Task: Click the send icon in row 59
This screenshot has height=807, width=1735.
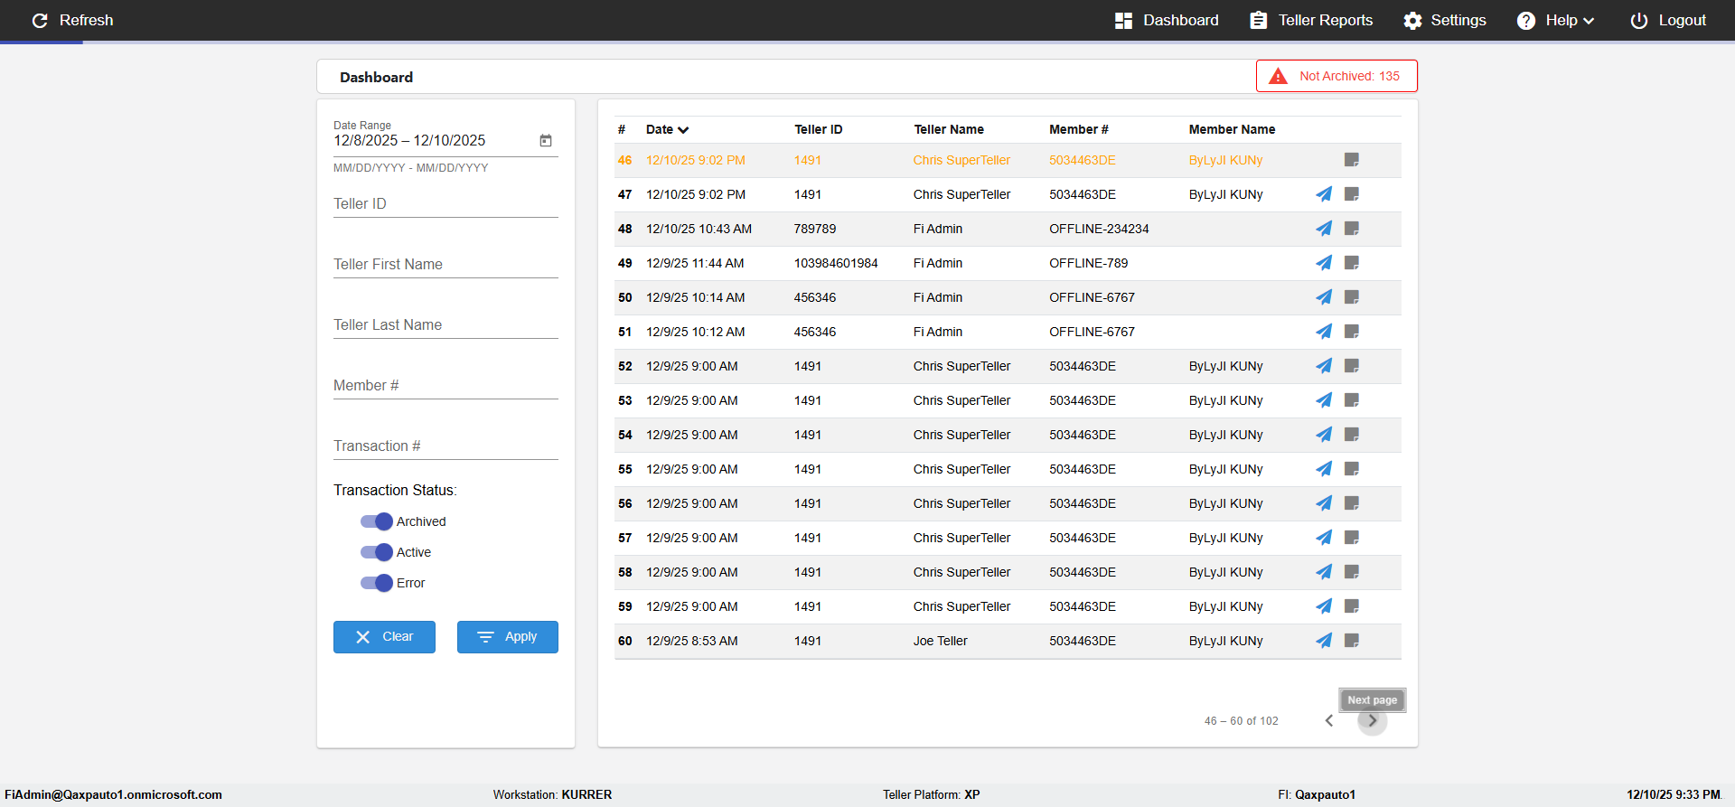Action: click(x=1324, y=606)
